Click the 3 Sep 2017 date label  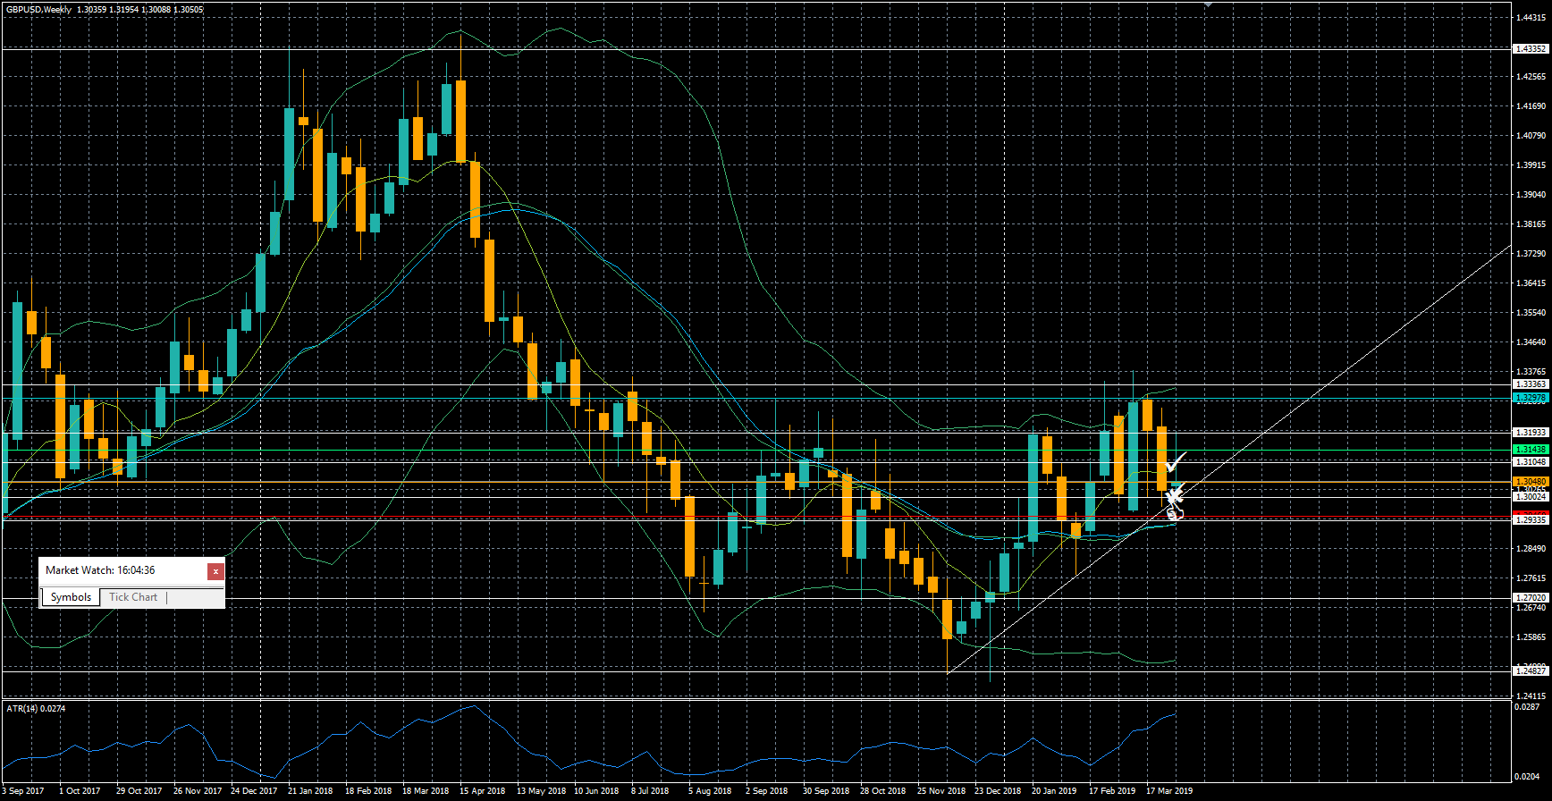point(23,790)
